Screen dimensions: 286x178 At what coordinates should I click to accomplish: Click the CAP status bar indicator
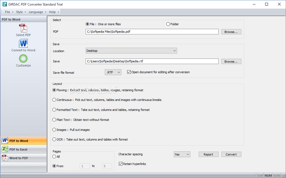pos(260,176)
